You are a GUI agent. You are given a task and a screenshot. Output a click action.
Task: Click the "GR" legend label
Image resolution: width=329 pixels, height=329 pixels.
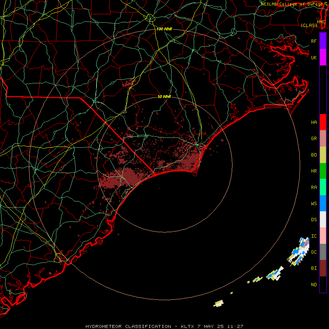(314, 139)
